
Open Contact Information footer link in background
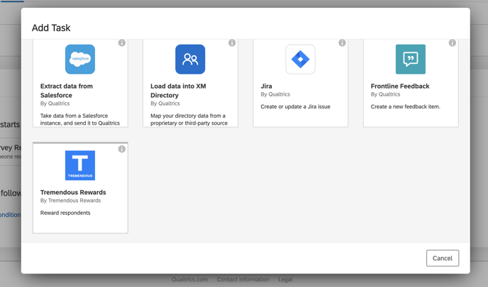[243, 279]
